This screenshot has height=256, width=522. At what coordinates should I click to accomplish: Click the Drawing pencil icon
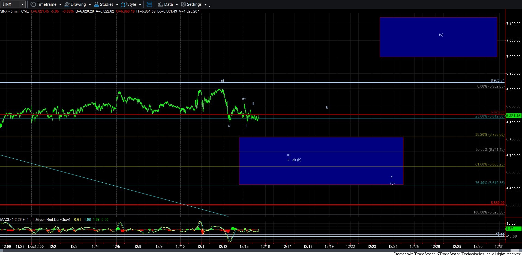tap(67, 4)
